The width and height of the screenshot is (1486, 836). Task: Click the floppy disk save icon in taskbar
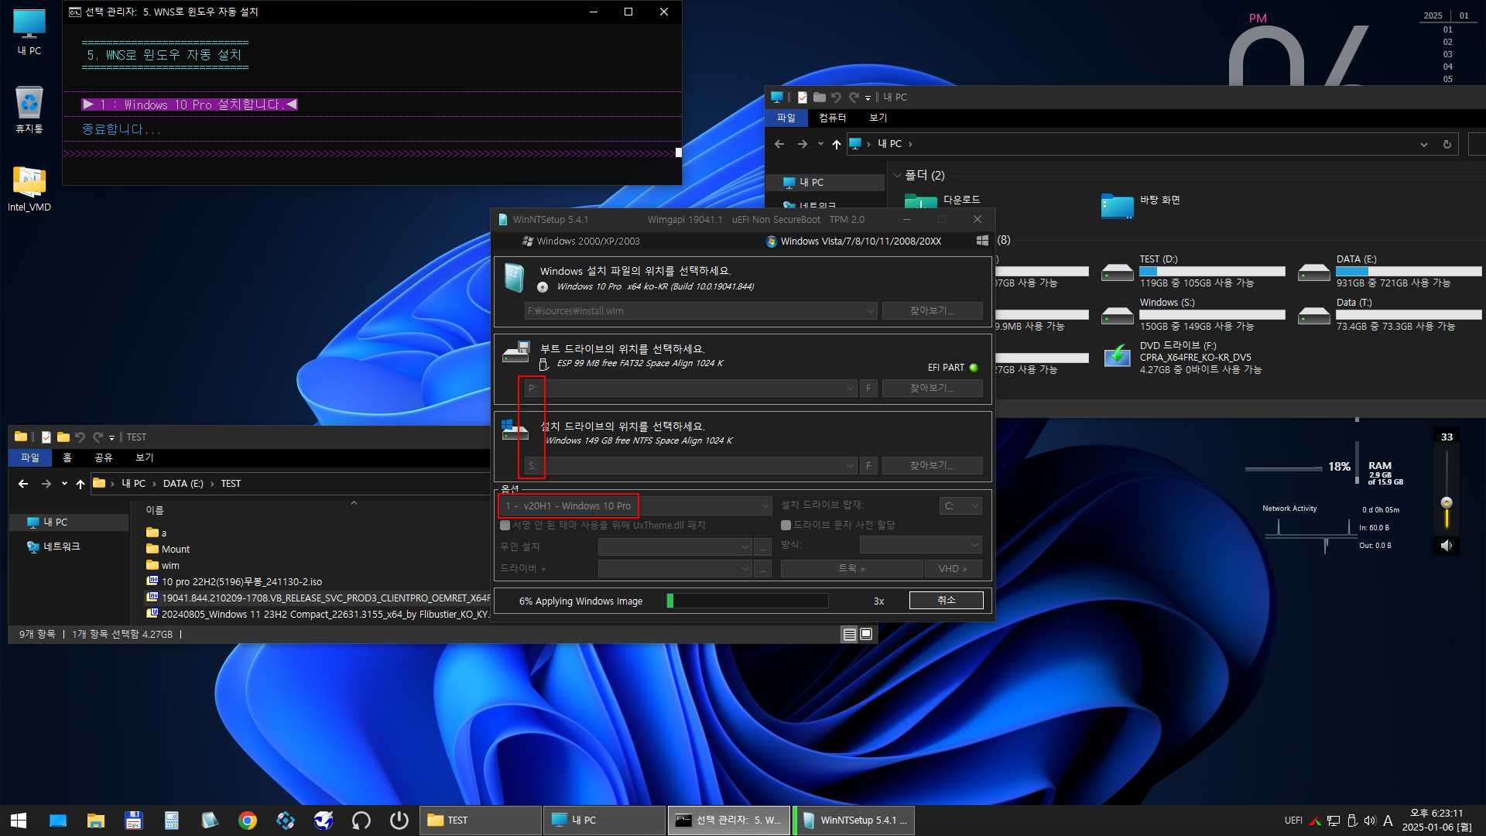pyautogui.click(x=134, y=821)
